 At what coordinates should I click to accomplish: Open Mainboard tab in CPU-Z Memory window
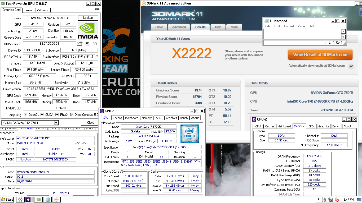click(284, 126)
